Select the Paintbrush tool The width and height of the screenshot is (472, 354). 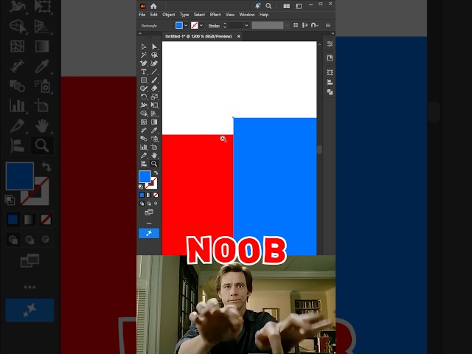pos(154,80)
